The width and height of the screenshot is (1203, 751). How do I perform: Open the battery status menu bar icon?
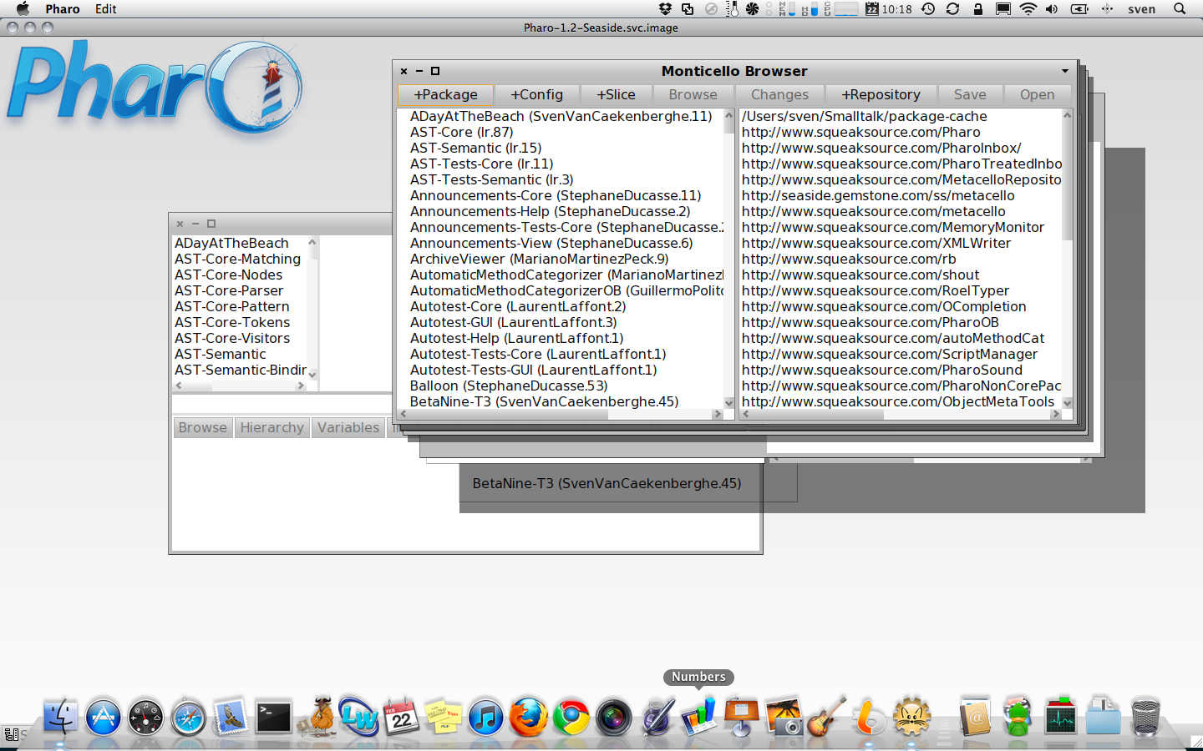1079,8
